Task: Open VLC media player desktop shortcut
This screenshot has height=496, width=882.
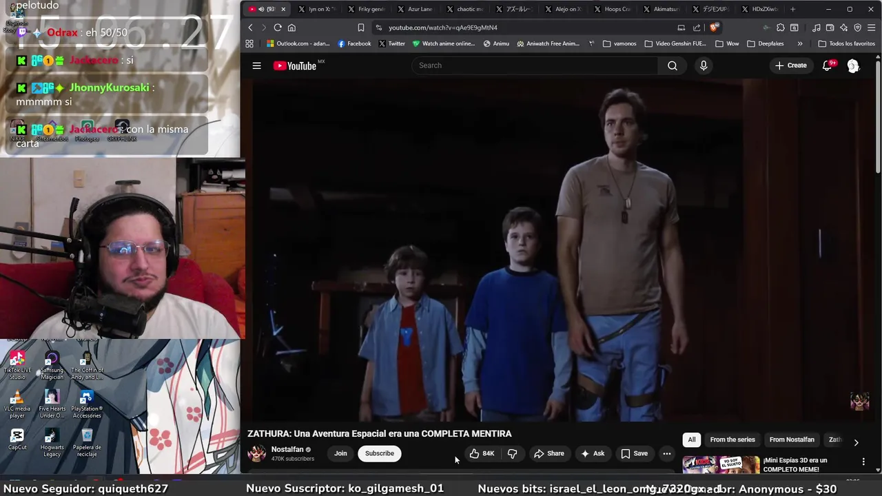Action: pos(17,404)
